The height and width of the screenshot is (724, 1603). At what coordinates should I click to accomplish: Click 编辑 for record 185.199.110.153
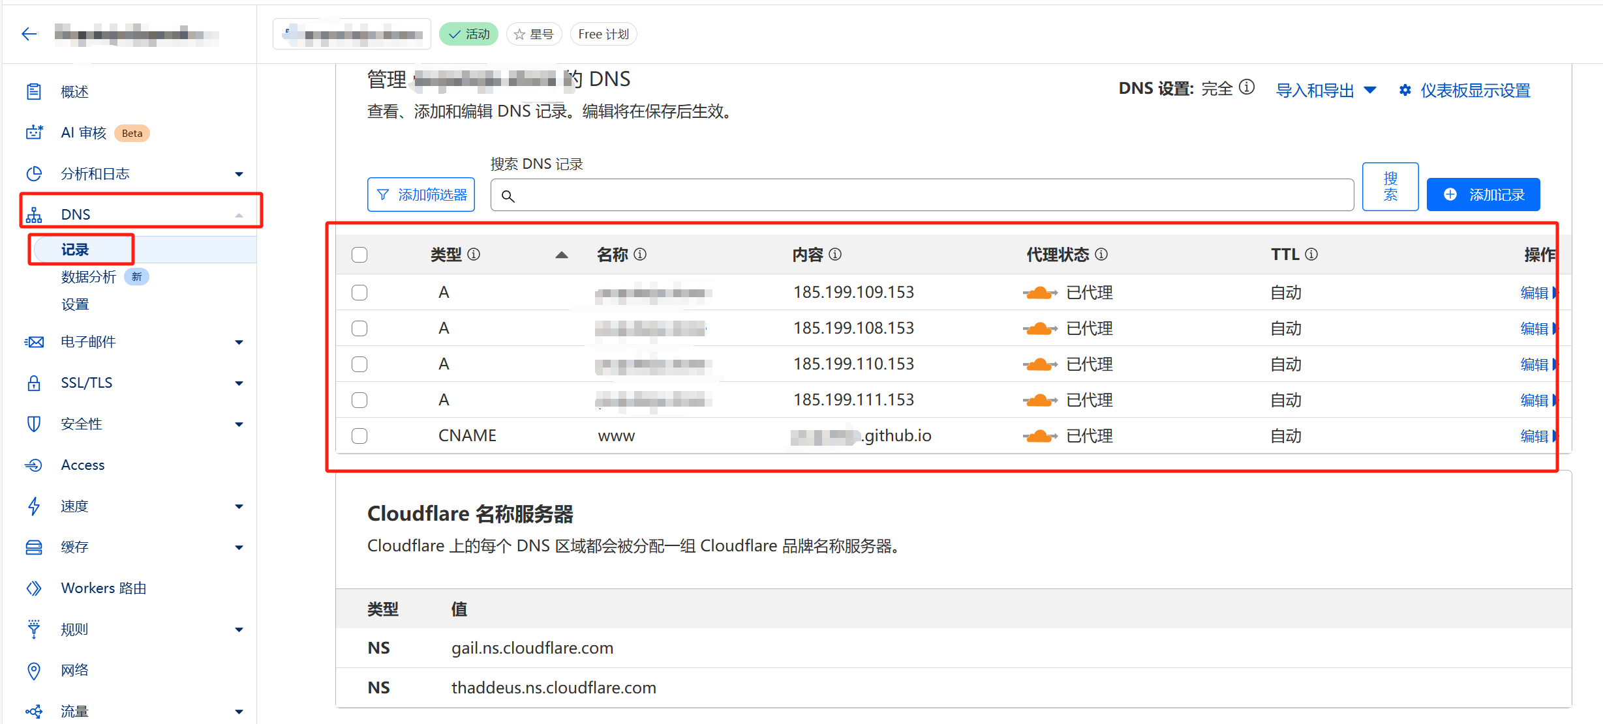(x=1534, y=364)
